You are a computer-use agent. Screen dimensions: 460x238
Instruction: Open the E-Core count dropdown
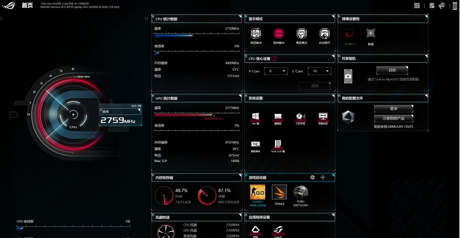click(319, 71)
